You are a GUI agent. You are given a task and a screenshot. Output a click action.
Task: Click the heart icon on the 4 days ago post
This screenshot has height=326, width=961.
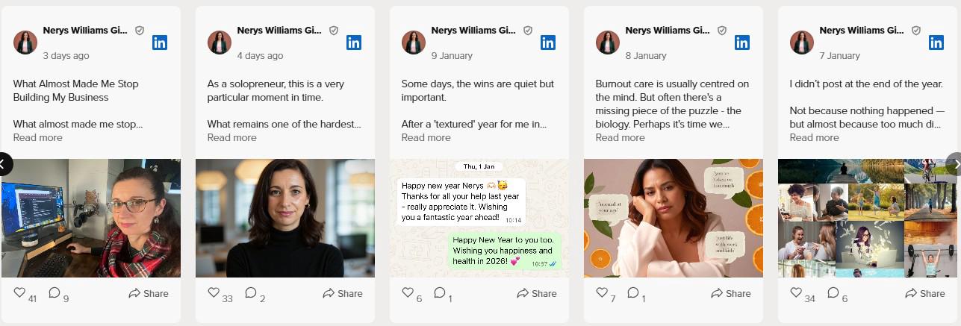(x=214, y=293)
